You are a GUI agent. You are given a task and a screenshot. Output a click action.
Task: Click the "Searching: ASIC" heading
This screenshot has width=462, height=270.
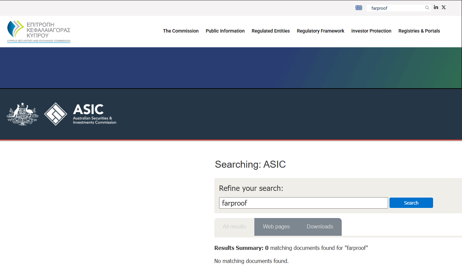[250, 164]
